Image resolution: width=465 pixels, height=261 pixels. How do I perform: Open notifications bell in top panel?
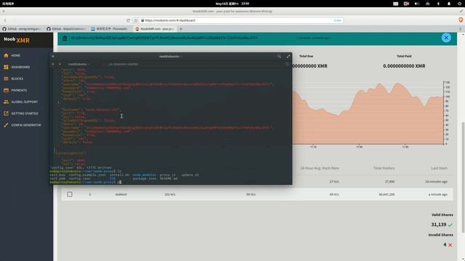point(449,4)
